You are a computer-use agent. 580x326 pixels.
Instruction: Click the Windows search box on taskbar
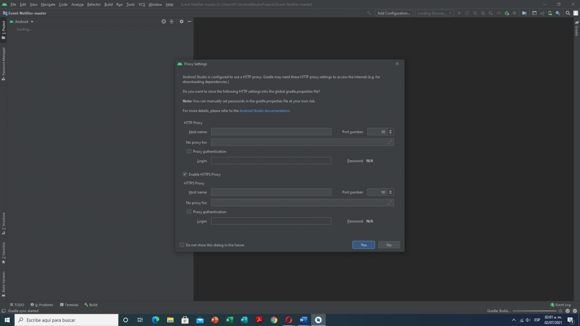67,320
